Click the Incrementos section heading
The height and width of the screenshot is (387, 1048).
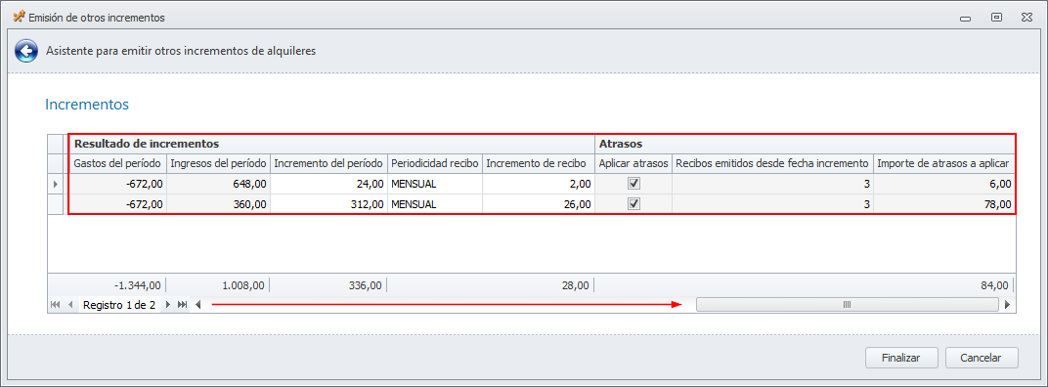[x=87, y=105]
